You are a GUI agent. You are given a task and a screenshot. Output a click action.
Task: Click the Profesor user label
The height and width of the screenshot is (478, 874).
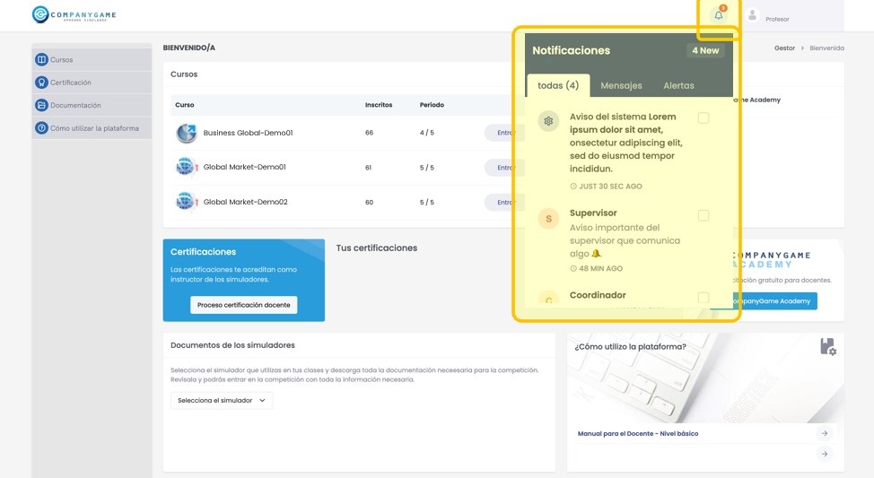point(777,19)
